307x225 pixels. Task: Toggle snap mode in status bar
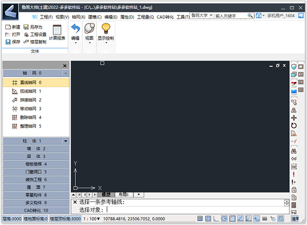point(200,219)
